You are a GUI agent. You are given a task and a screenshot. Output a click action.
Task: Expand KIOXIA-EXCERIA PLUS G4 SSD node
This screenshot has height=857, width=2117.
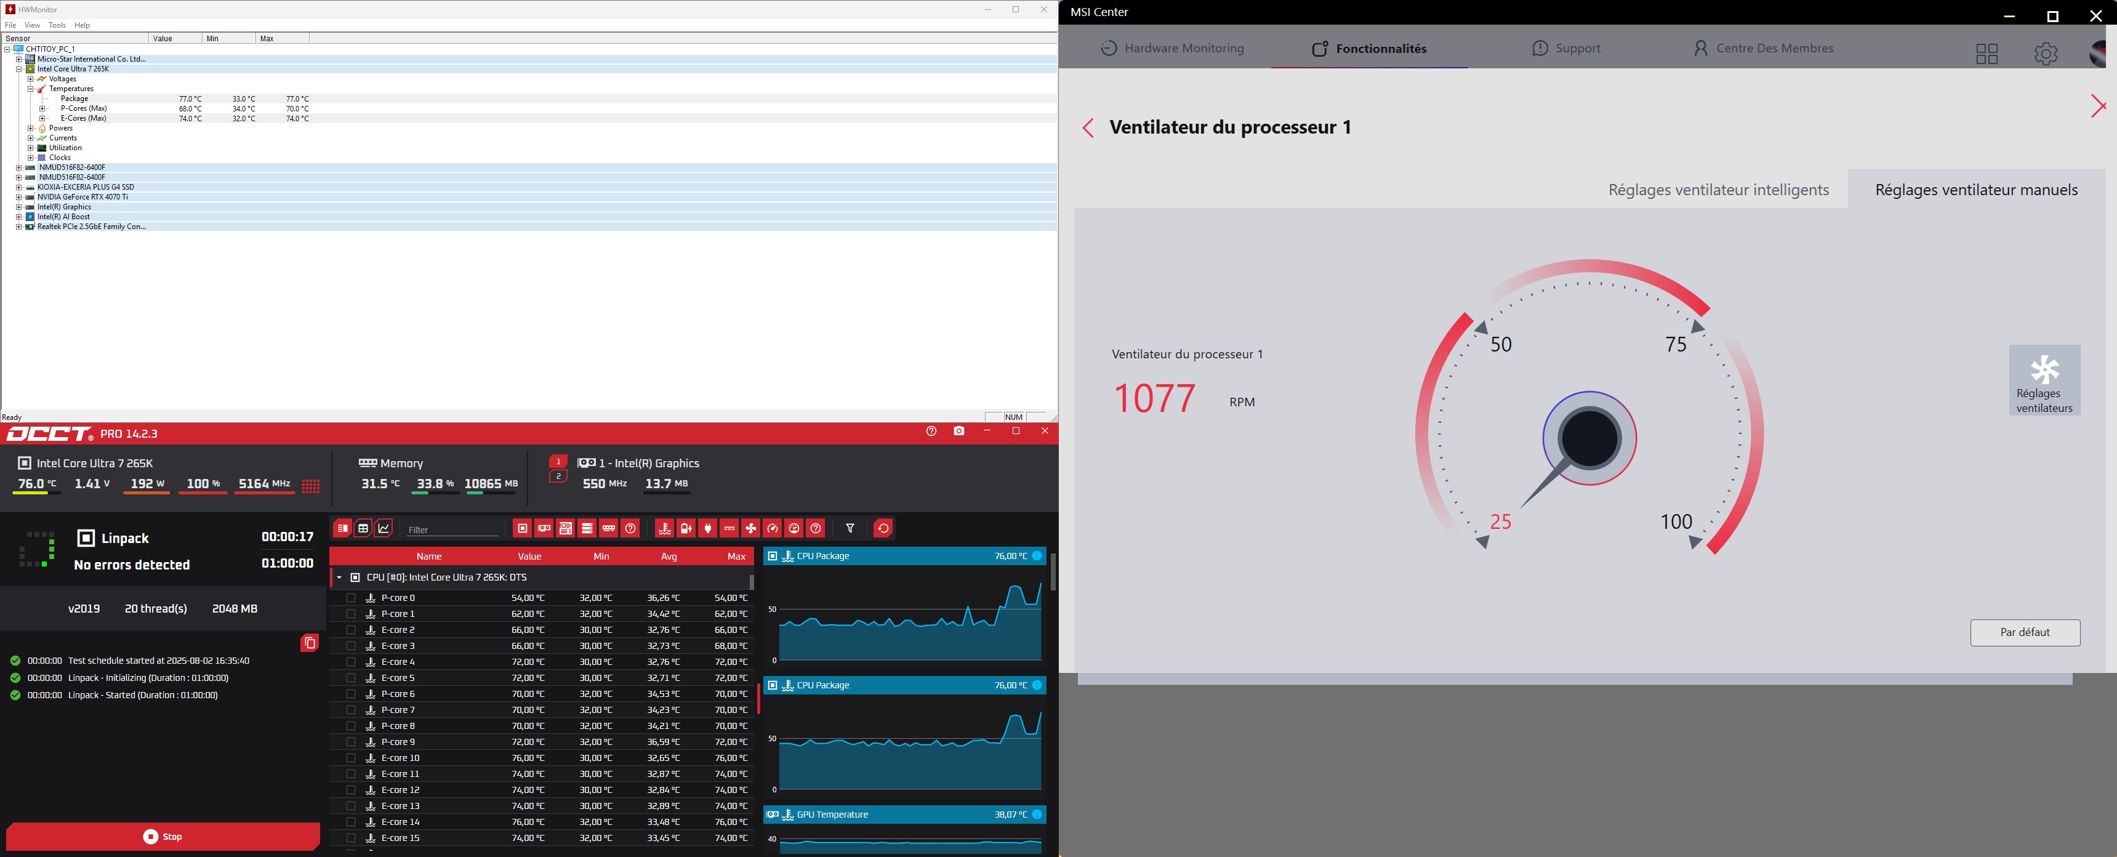[19, 187]
